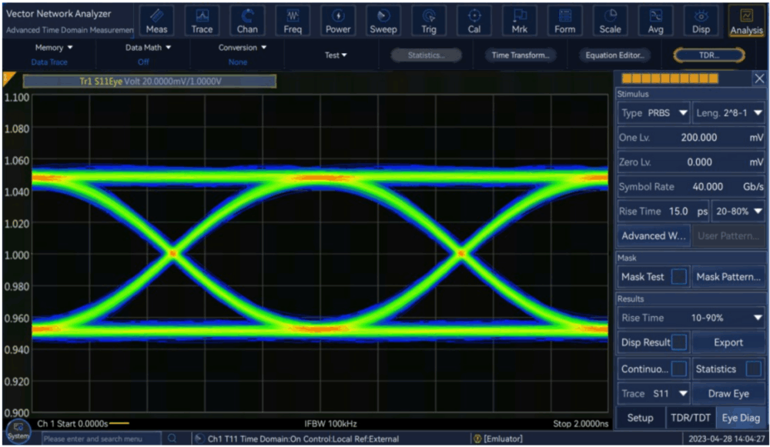Expand the Rise Time 20-80% dropdown

[x=738, y=211]
